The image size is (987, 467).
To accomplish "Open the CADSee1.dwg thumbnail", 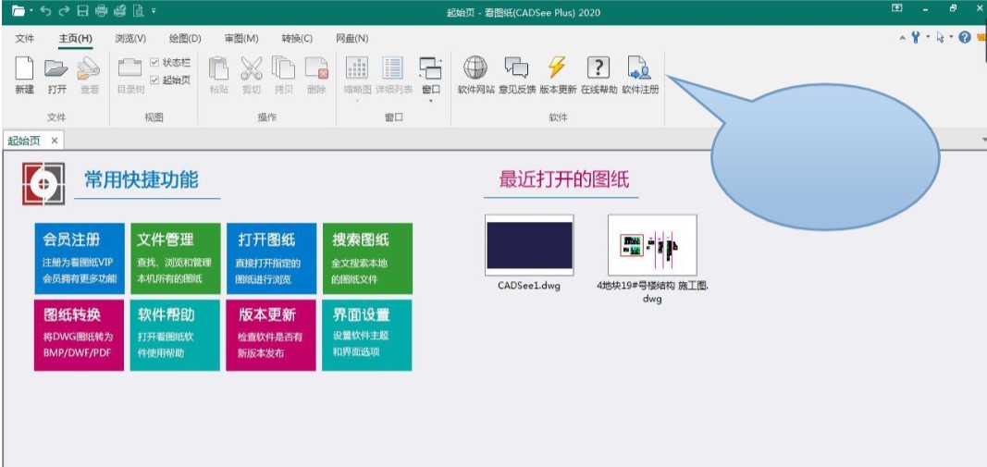I will click(x=529, y=246).
